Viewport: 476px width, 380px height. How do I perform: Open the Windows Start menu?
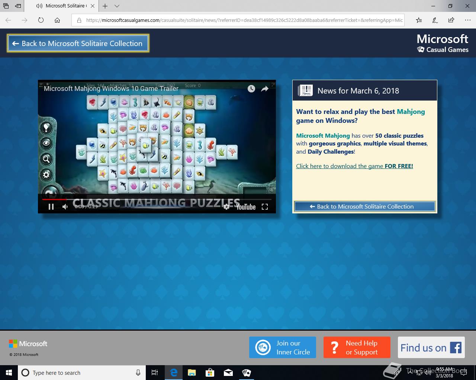[x=9, y=373]
